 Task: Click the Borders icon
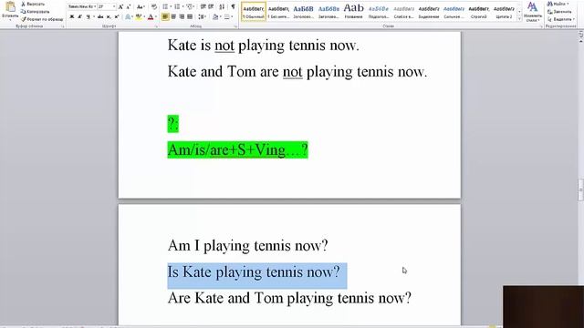click(227, 16)
